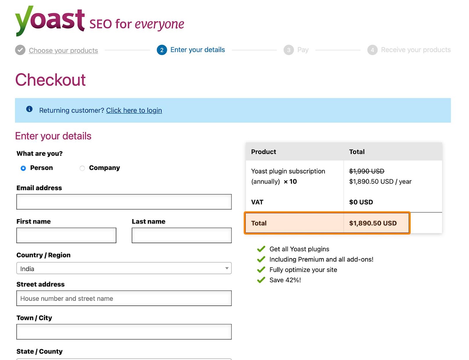Viewport: 469px width, 360px height.
Task: Click the Receive your products step label
Action: [x=416, y=50]
